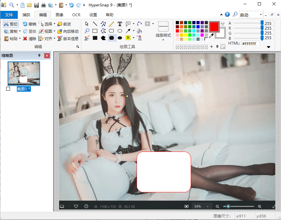Select the Text tool in 绘图工具
Screen dimensions: 281x220
pyautogui.click(x=120, y=24)
